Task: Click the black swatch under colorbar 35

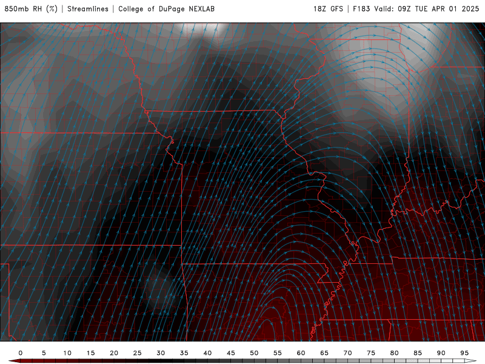Action: pos(190,361)
